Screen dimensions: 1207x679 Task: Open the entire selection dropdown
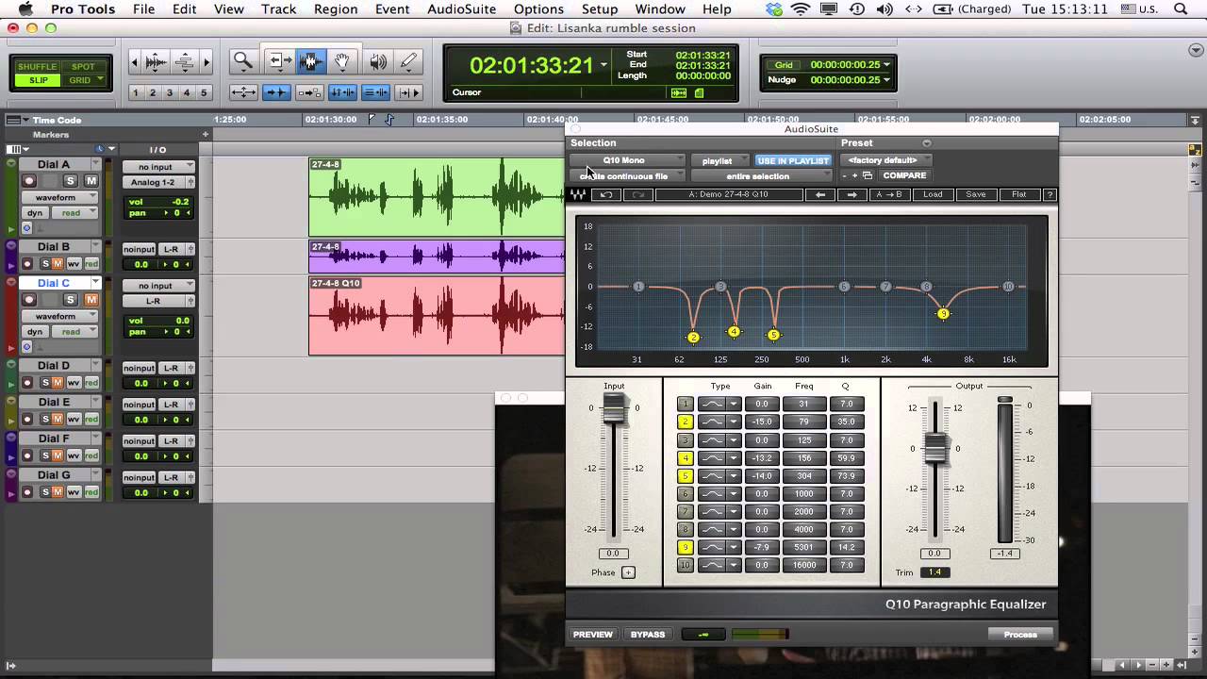(762, 176)
